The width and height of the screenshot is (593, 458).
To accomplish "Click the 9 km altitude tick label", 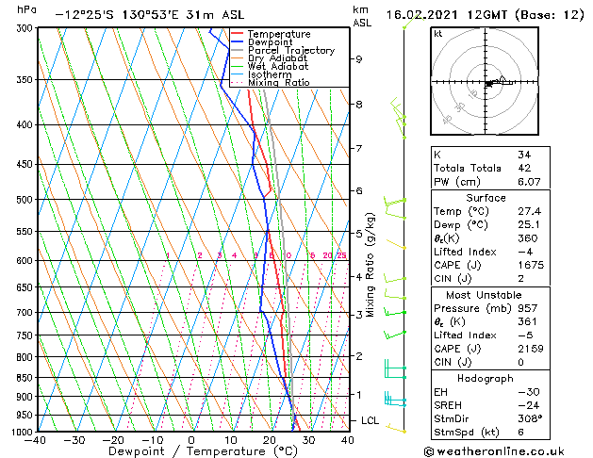I will pyautogui.click(x=358, y=59).
